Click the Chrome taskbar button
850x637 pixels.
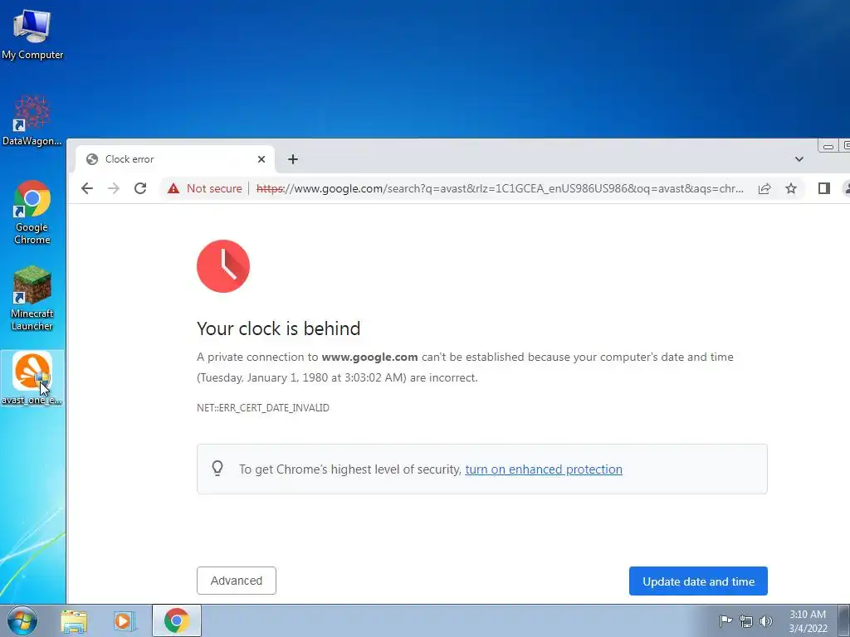[177, 620]
